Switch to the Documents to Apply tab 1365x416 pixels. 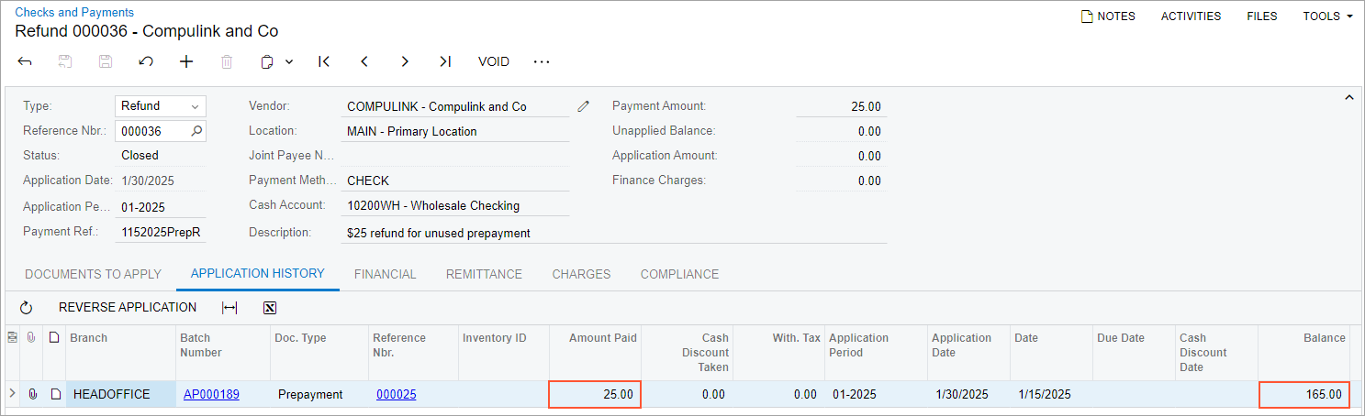93,274
